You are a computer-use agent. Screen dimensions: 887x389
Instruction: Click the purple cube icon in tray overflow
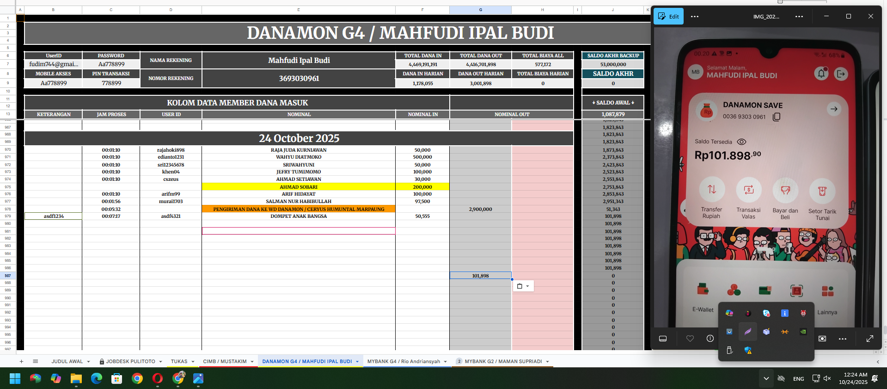tap(766, 332)
